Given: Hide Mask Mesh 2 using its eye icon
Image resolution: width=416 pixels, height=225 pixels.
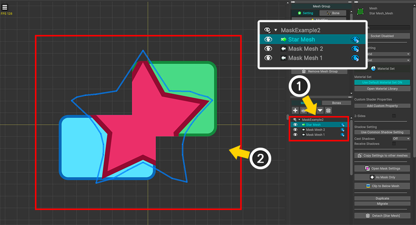Looking at the screenshot, I should point(295,130).
